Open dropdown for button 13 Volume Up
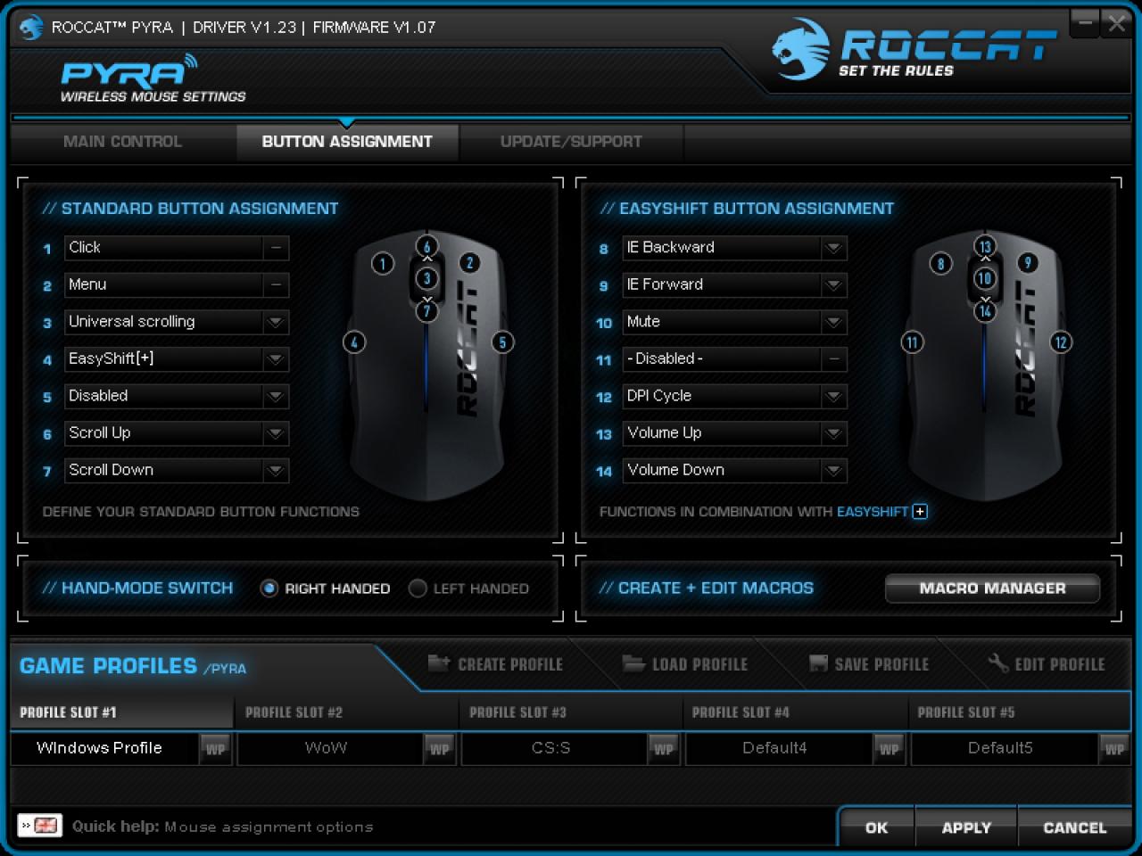 [833, 433]
